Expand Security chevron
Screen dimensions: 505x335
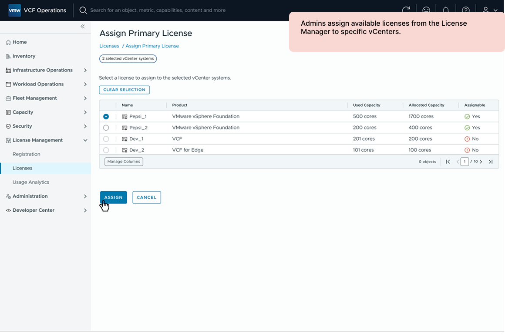coord(85,126)
